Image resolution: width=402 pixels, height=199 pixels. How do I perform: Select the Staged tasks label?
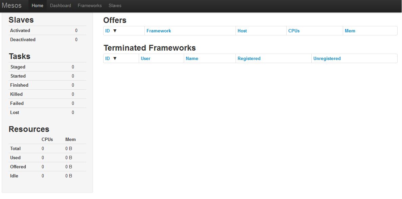(x=18, y=67)
